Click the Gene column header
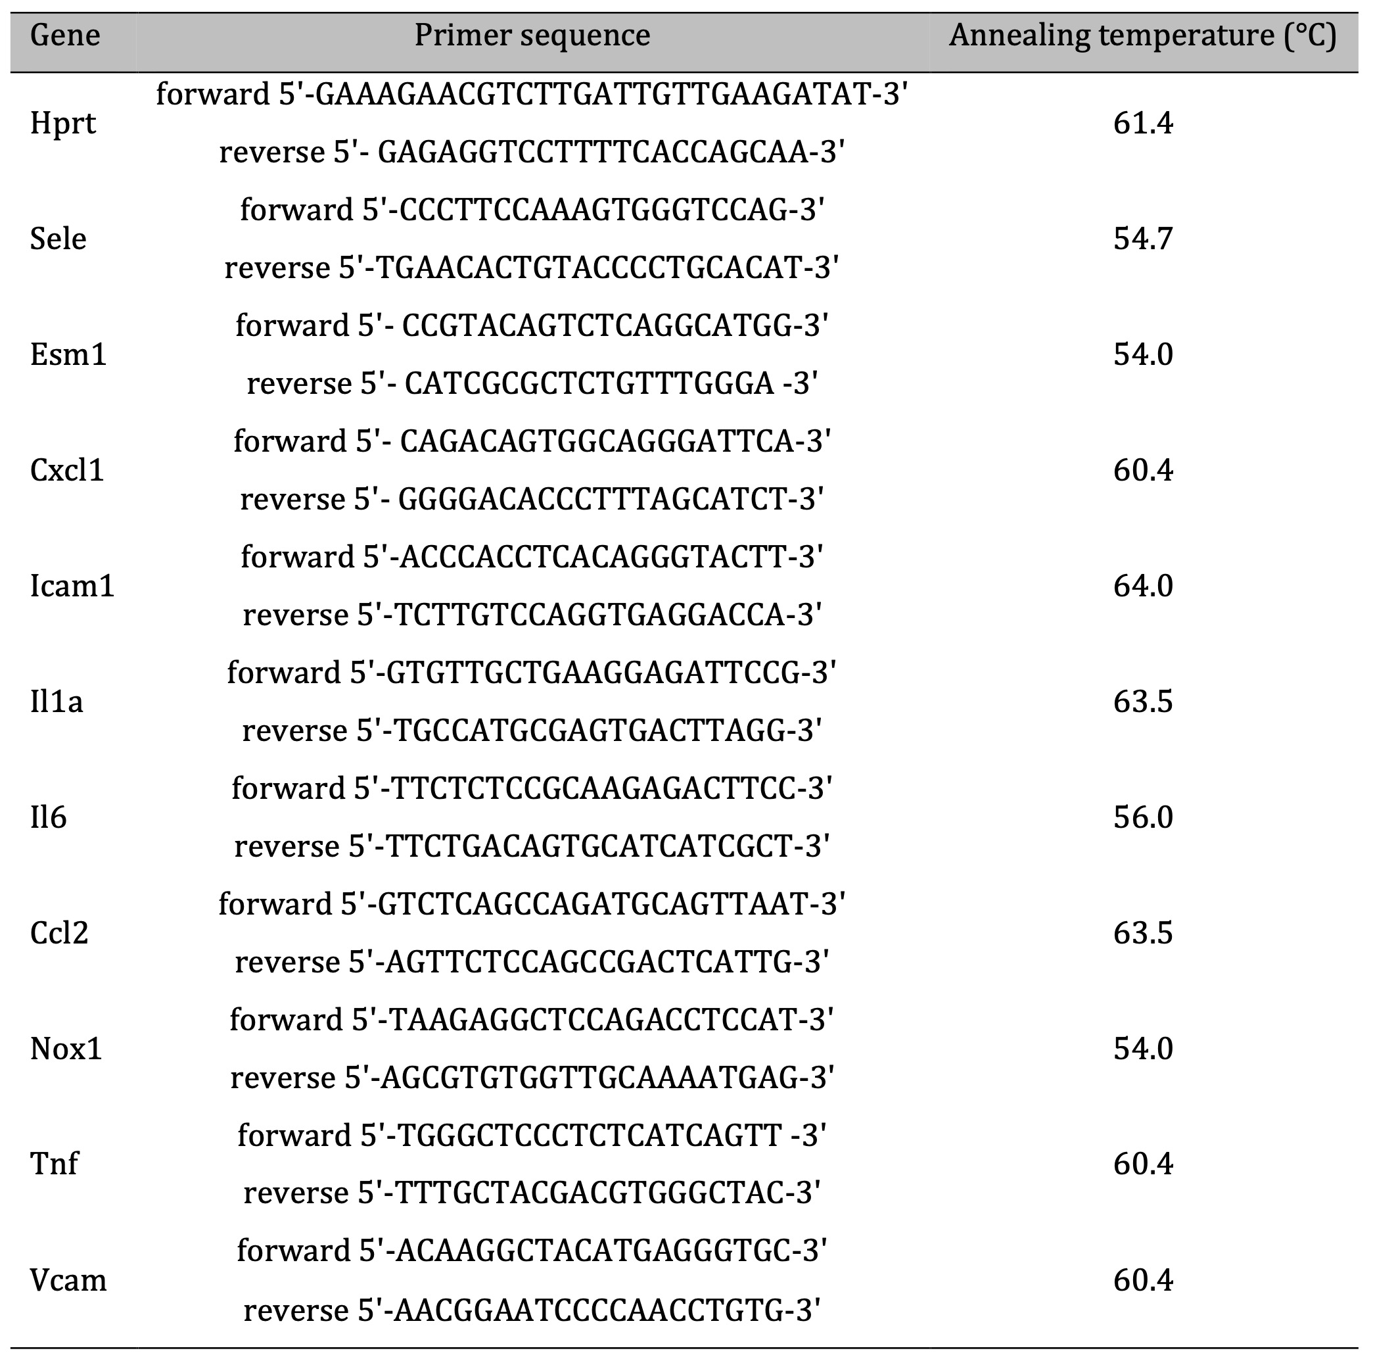 click(x=64, y=36)
